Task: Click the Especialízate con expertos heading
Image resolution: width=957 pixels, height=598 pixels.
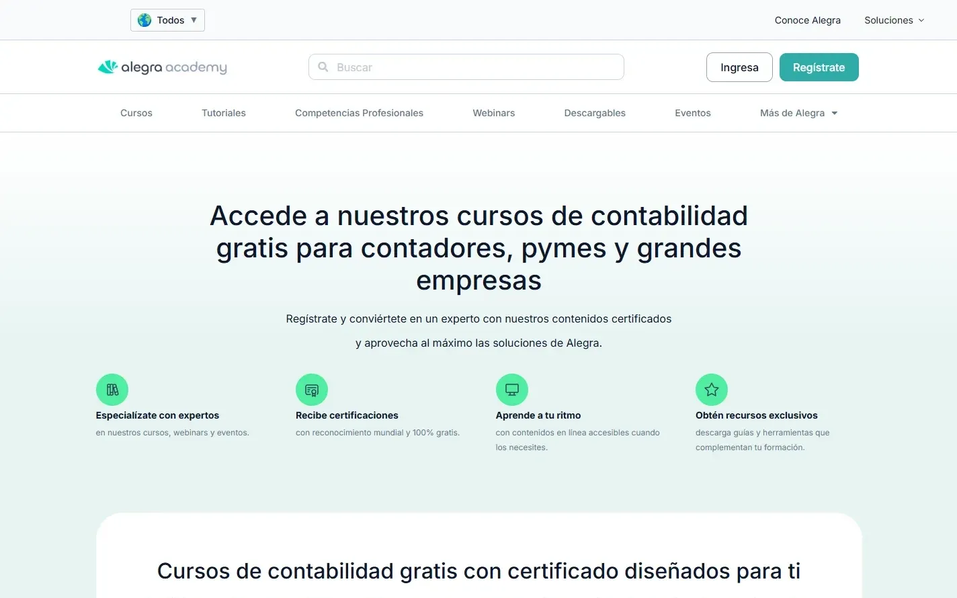Action: coord(157,415)
